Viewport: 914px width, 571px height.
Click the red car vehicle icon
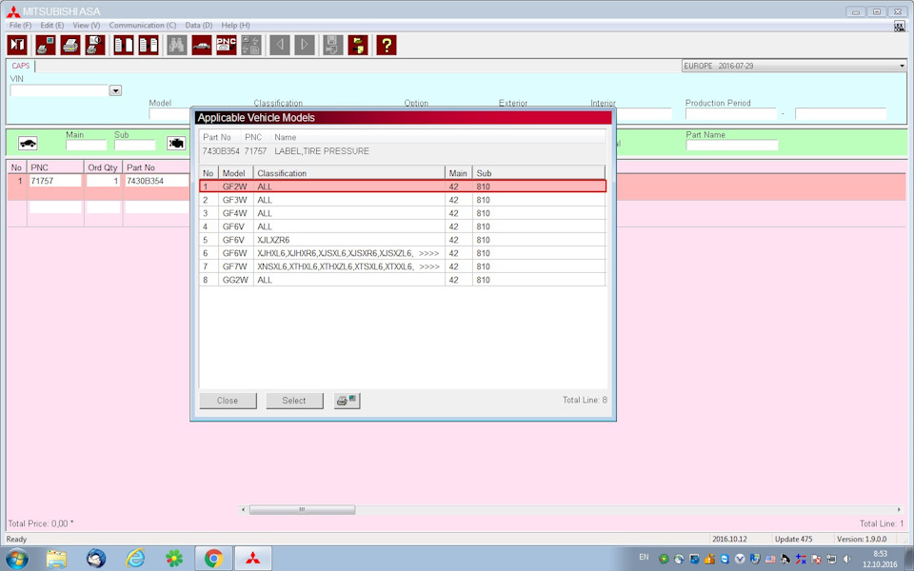[x=202, y=45]
